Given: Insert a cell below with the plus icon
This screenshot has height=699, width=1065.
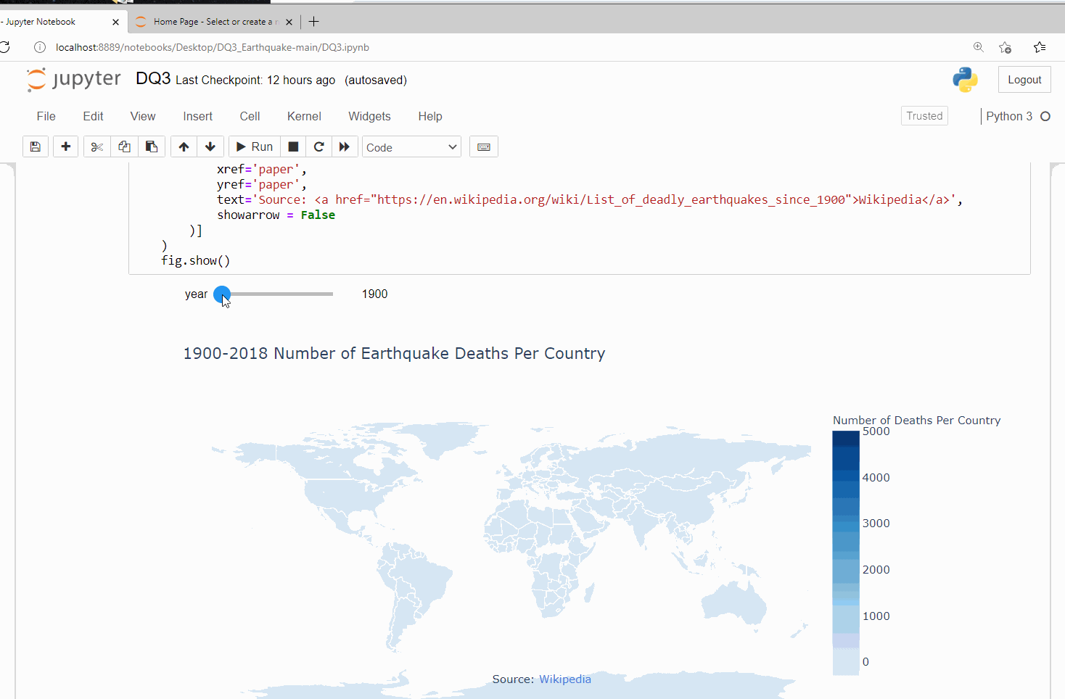Looking at the screenshot, I should [65, 146].
